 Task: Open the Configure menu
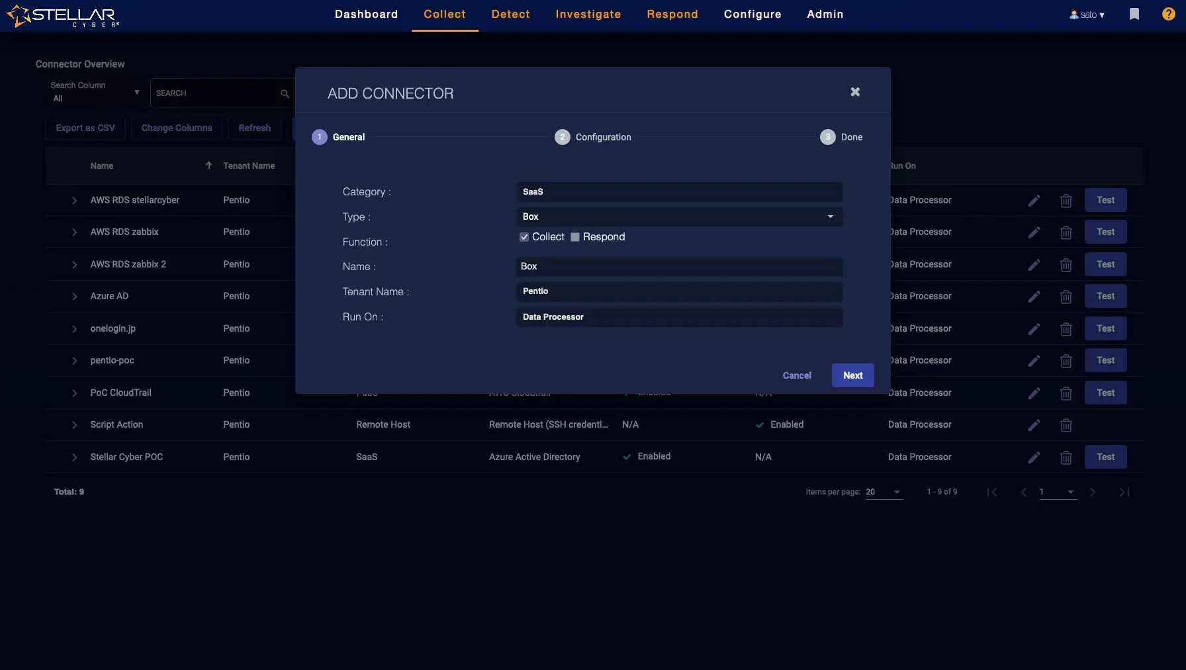click(x=752, y=15)
